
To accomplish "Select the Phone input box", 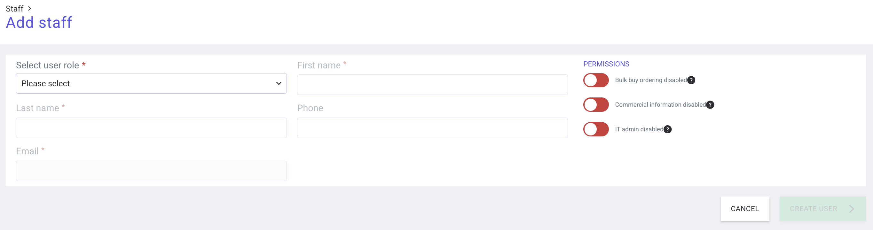I will (432, 128).
